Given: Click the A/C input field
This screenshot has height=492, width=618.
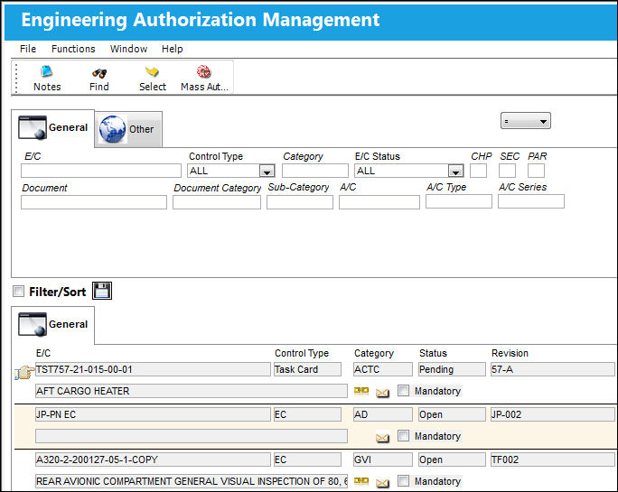Looking at the screenshot, I should coord(379,202).
